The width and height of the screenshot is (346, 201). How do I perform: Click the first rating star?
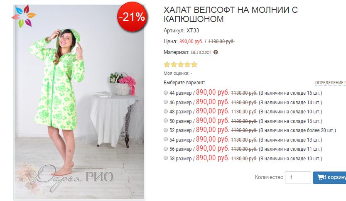[167, 64]
